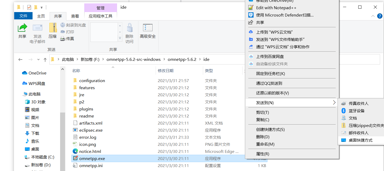Click the properties checkmark quick-access icon
Image resolution: width=384 pixels, height=171 pixels.
29,7
